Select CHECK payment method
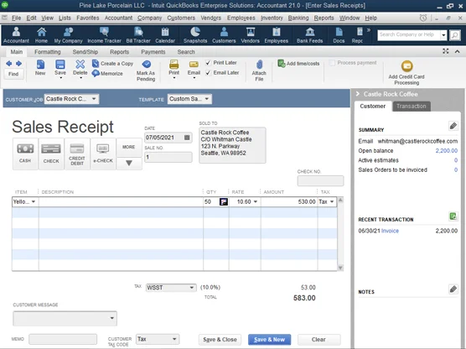The image size is (466, 349). 51,154
